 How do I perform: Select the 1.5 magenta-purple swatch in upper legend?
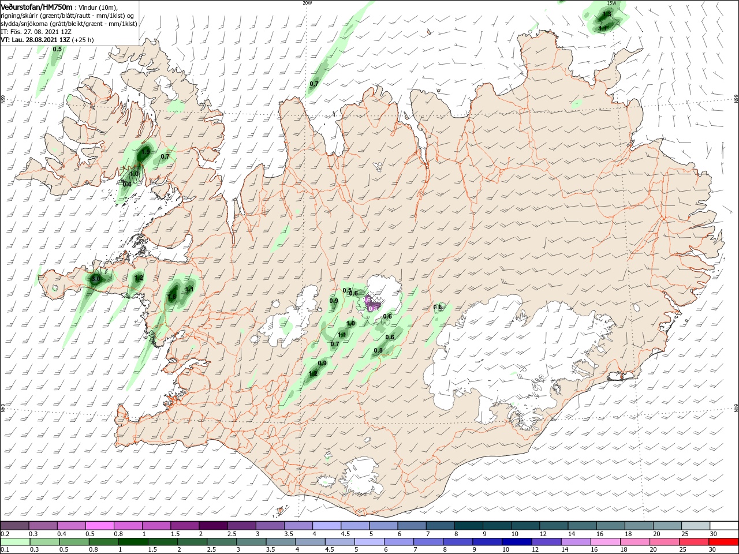tap(185, 525)
